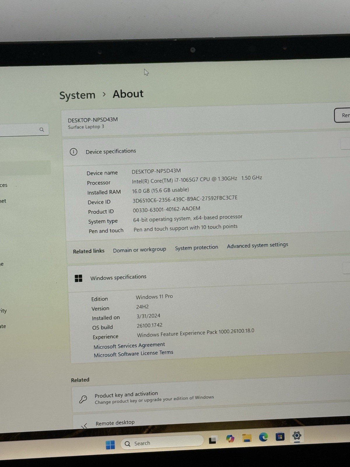The height and width of the screenshot is (467, 350).
Task: Open Advanced system settings link
Action: coord(258,245)
